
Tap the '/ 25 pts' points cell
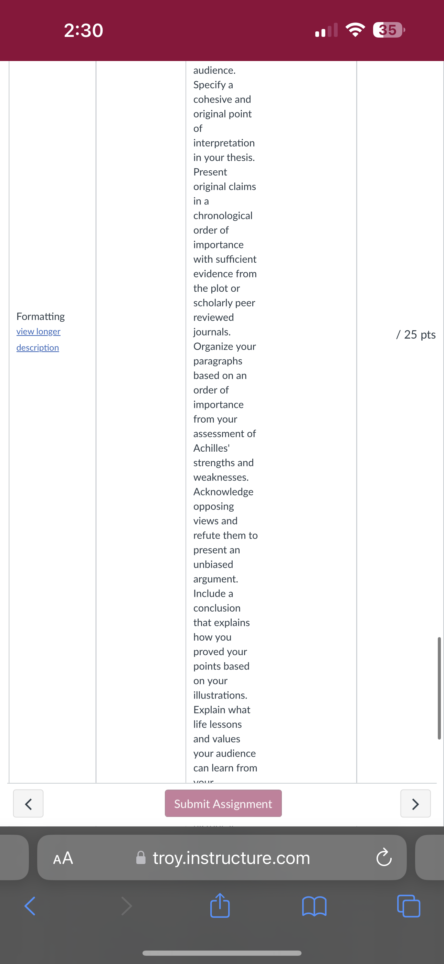pyautogui.click(x=415, y=334)
